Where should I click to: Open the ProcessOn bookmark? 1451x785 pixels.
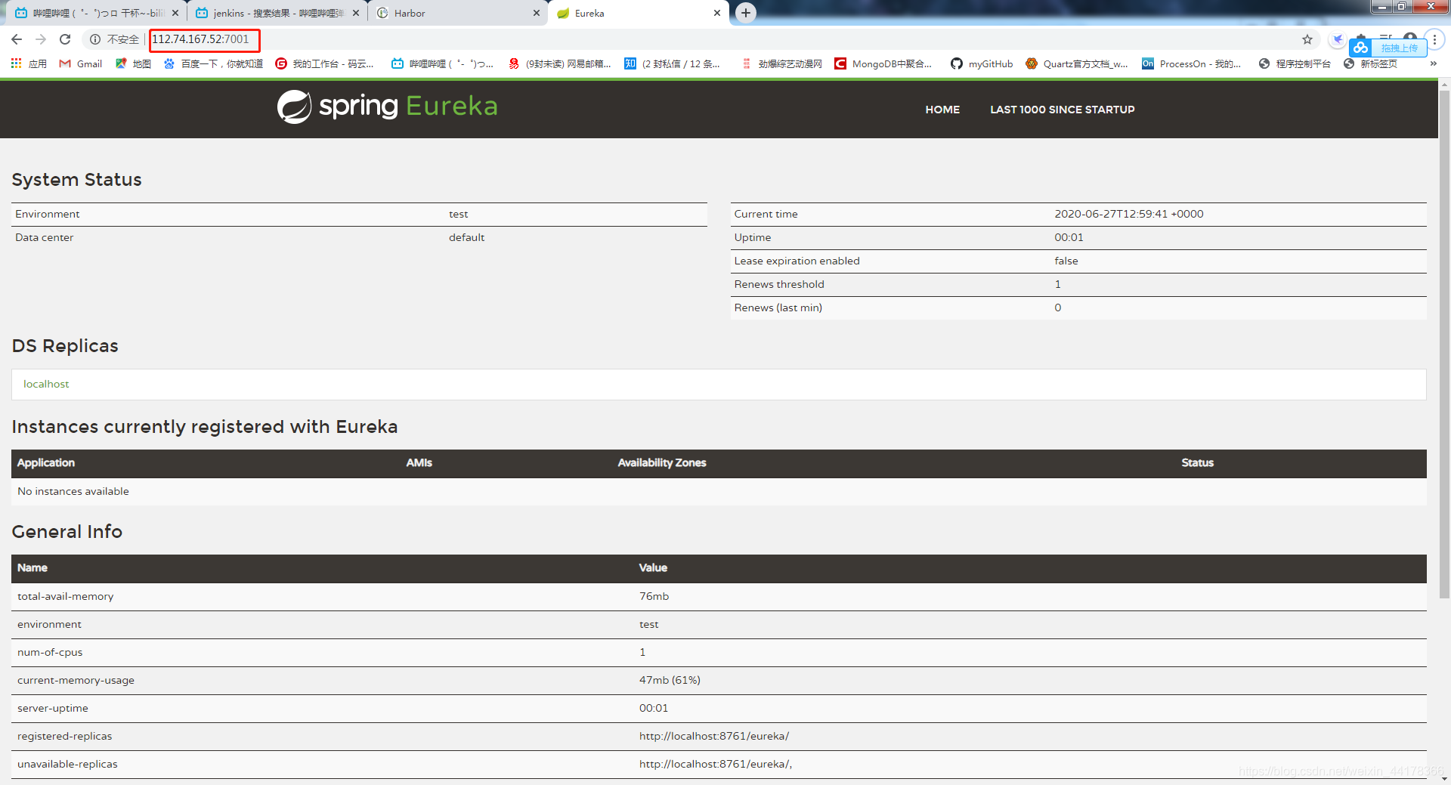click(1191, 63)
